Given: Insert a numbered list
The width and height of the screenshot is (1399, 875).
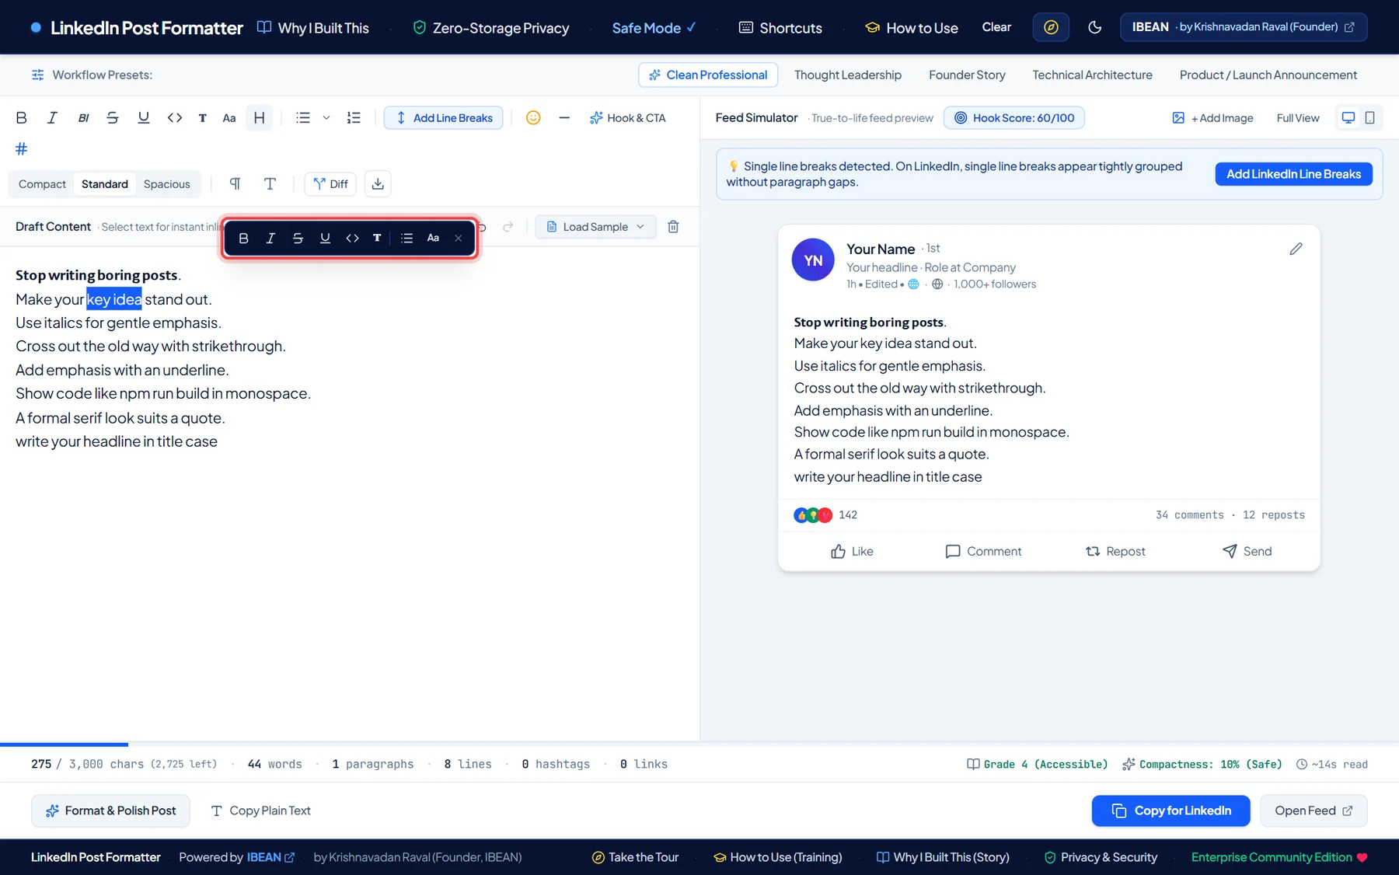Looking at the screenshot, I should pyautogui.click(x=354, y=118).
